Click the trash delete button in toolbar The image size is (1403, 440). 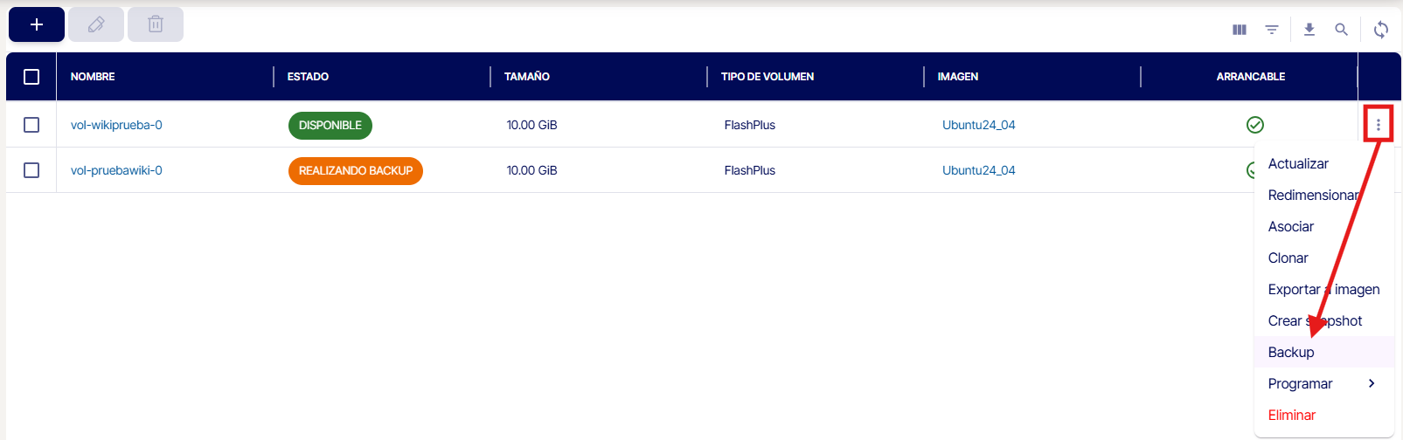pos(156,24)
